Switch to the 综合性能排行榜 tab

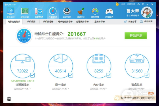pos(65,22)
